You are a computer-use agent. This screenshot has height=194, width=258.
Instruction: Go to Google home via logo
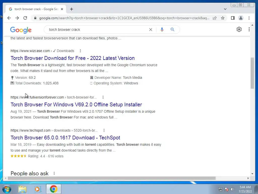tap(21, 30)
